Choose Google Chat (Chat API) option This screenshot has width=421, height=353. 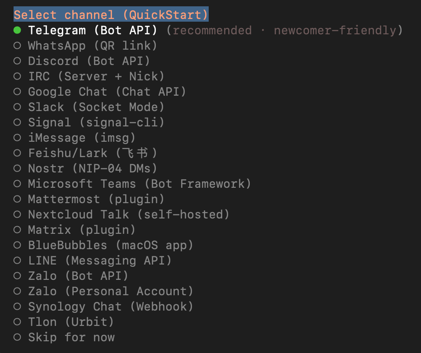coord(107,92)
